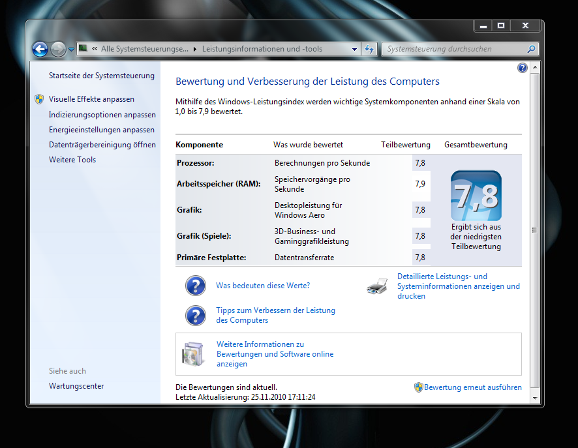Select Leistungsinformationen und -tools breadcrumb

click(x=262, y=49)
